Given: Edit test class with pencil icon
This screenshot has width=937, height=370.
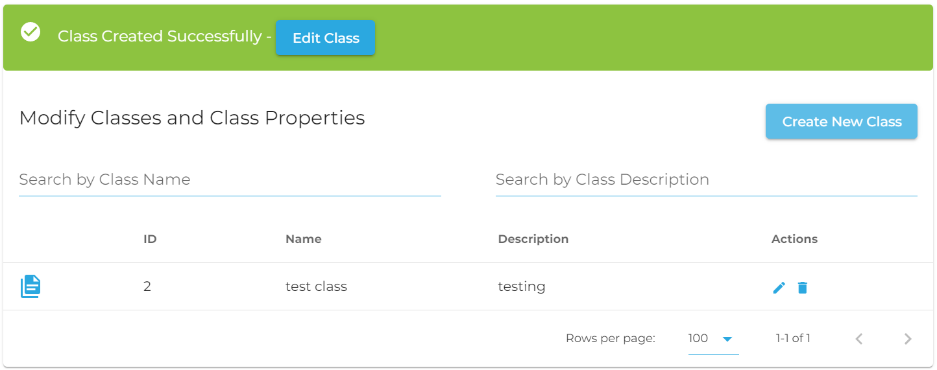Looking at the screenshot, I should (x=779, y=287).
